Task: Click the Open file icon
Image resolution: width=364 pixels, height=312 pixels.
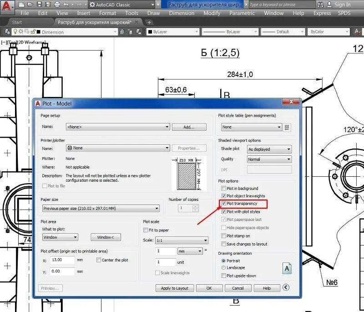Action: (x=30, y=4)
